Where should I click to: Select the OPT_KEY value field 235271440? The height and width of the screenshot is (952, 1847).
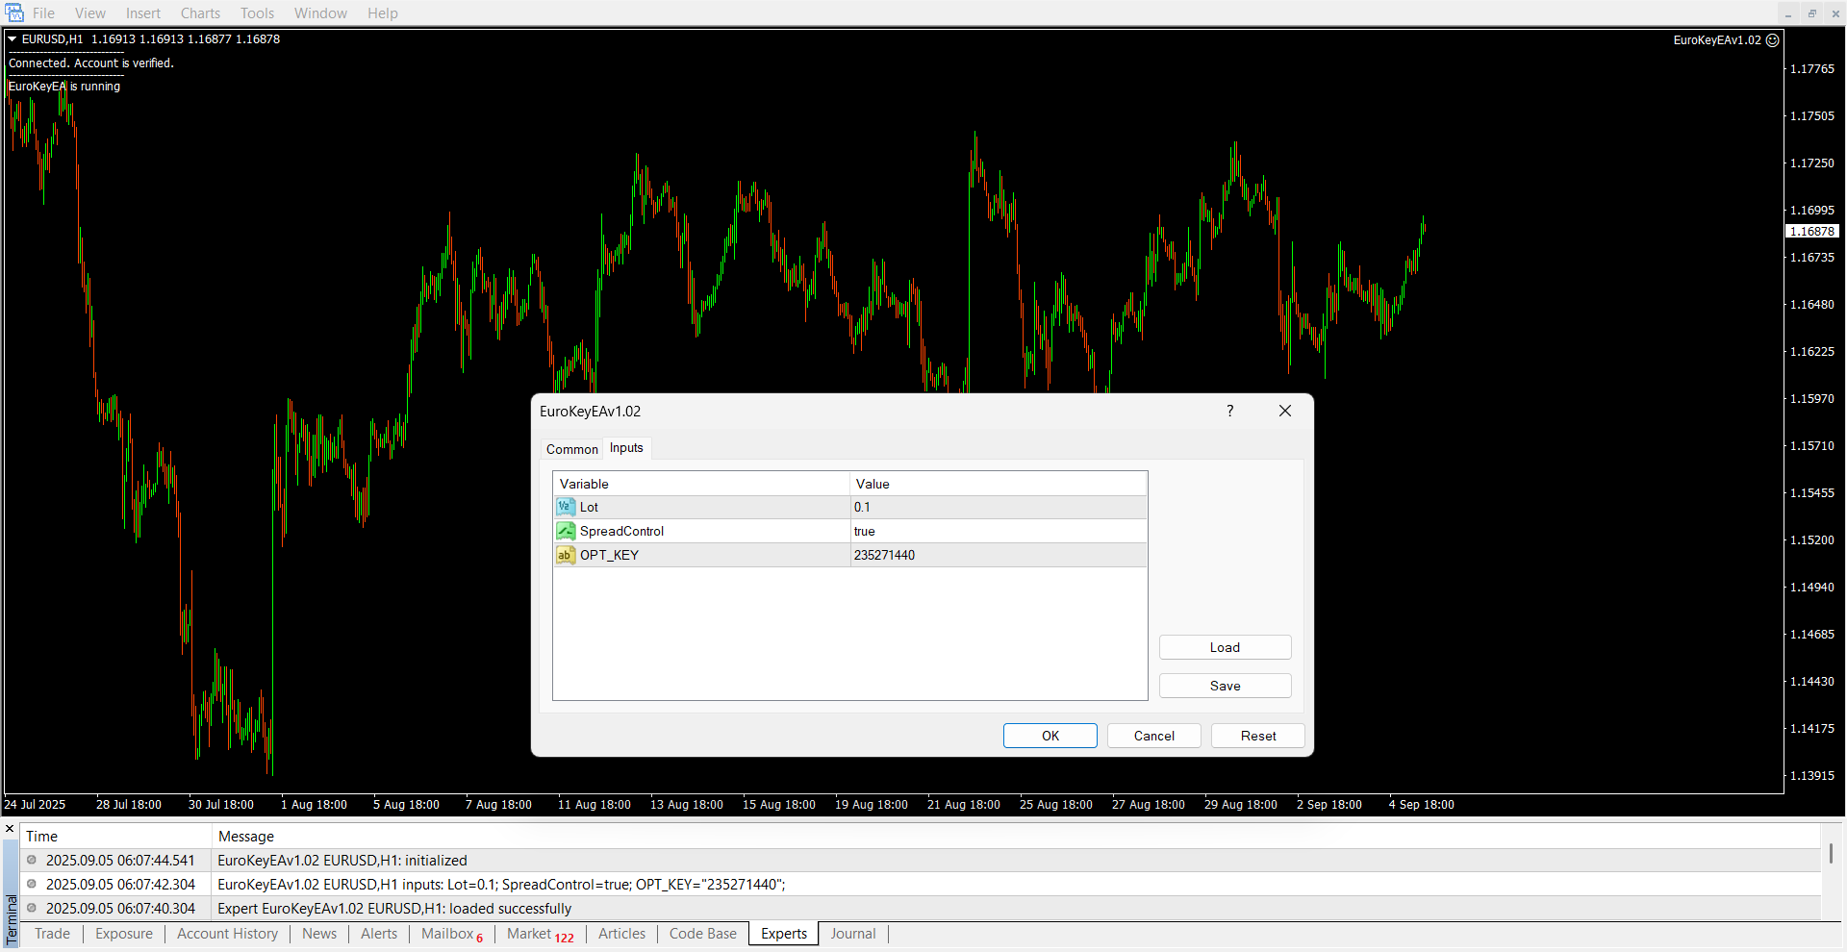[x=997, y=555]
